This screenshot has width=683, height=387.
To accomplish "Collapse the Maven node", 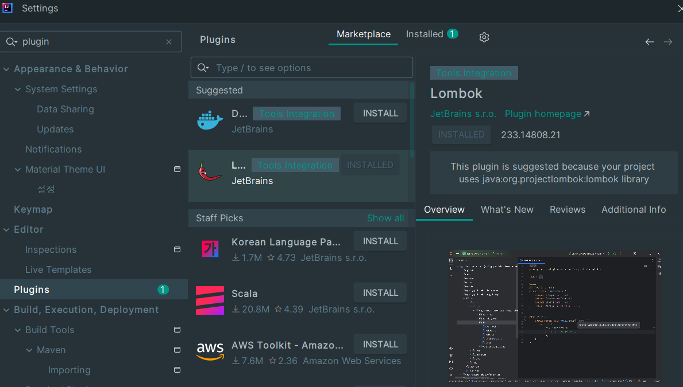I will coord(29,350).
